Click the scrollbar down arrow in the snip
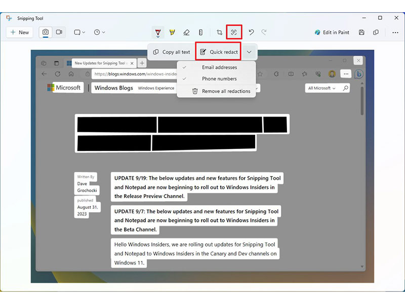 362,267
